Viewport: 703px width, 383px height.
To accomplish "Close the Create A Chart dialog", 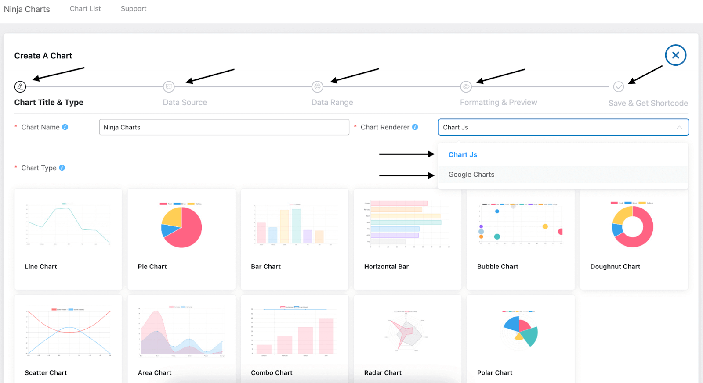I will [x=675, y=55].
